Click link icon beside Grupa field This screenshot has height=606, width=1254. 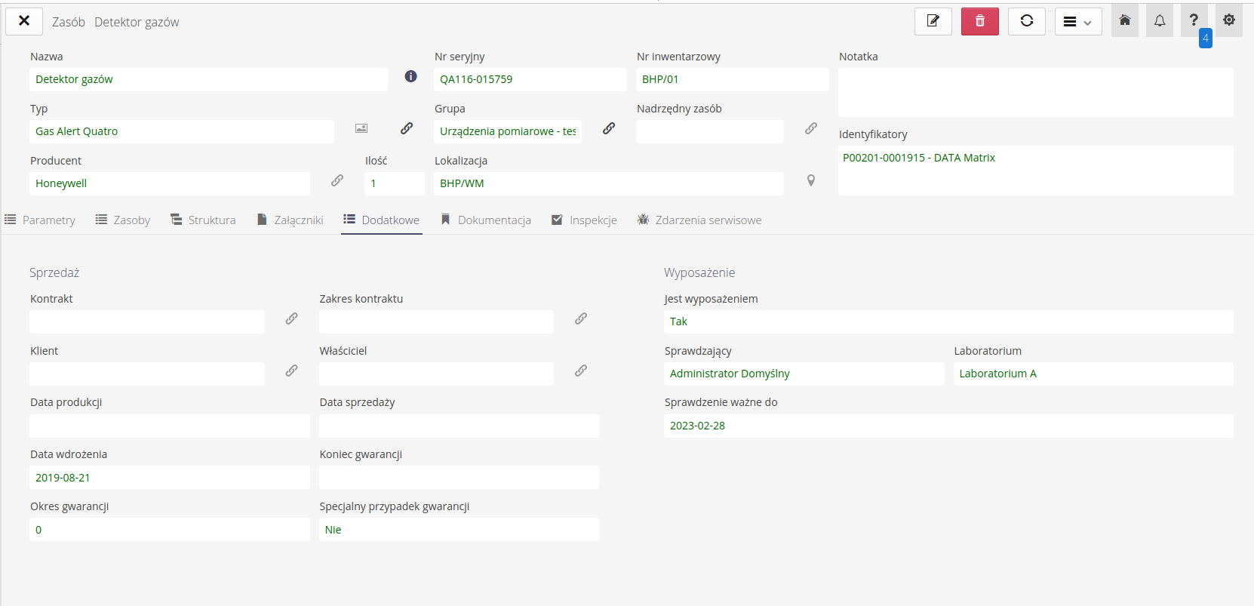point(609,128)
